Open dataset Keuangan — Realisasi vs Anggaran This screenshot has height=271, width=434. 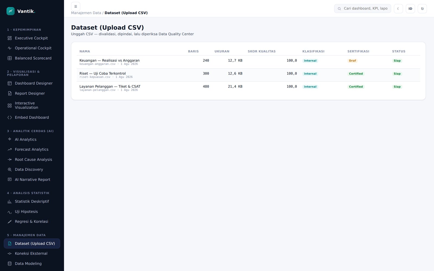[109, 60]
